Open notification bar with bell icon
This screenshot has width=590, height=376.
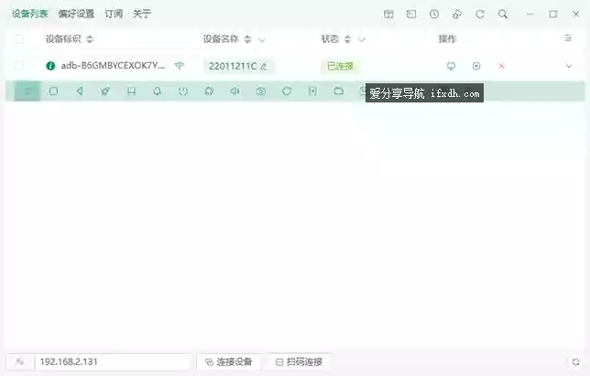[x=158, y=91]
